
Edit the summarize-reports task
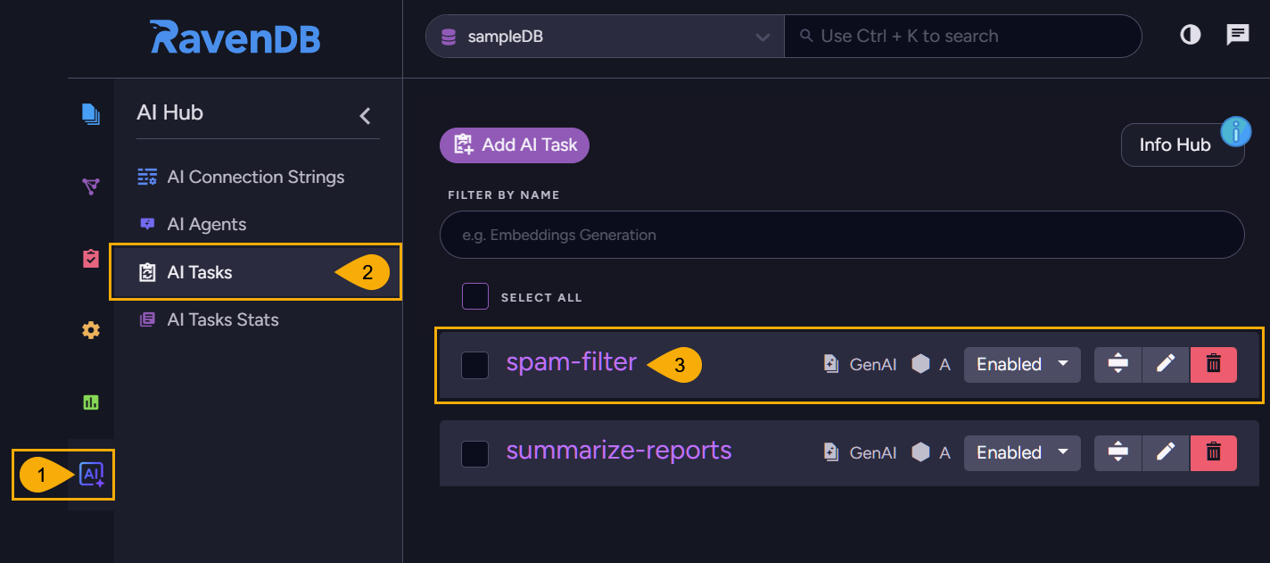(1165, 452)
